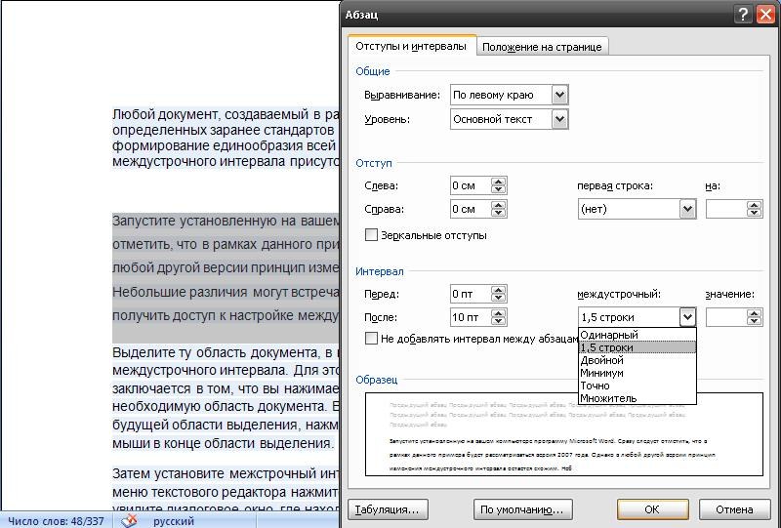
Task: Click the Слева indent spinner arrows
Action: (499, 185)
